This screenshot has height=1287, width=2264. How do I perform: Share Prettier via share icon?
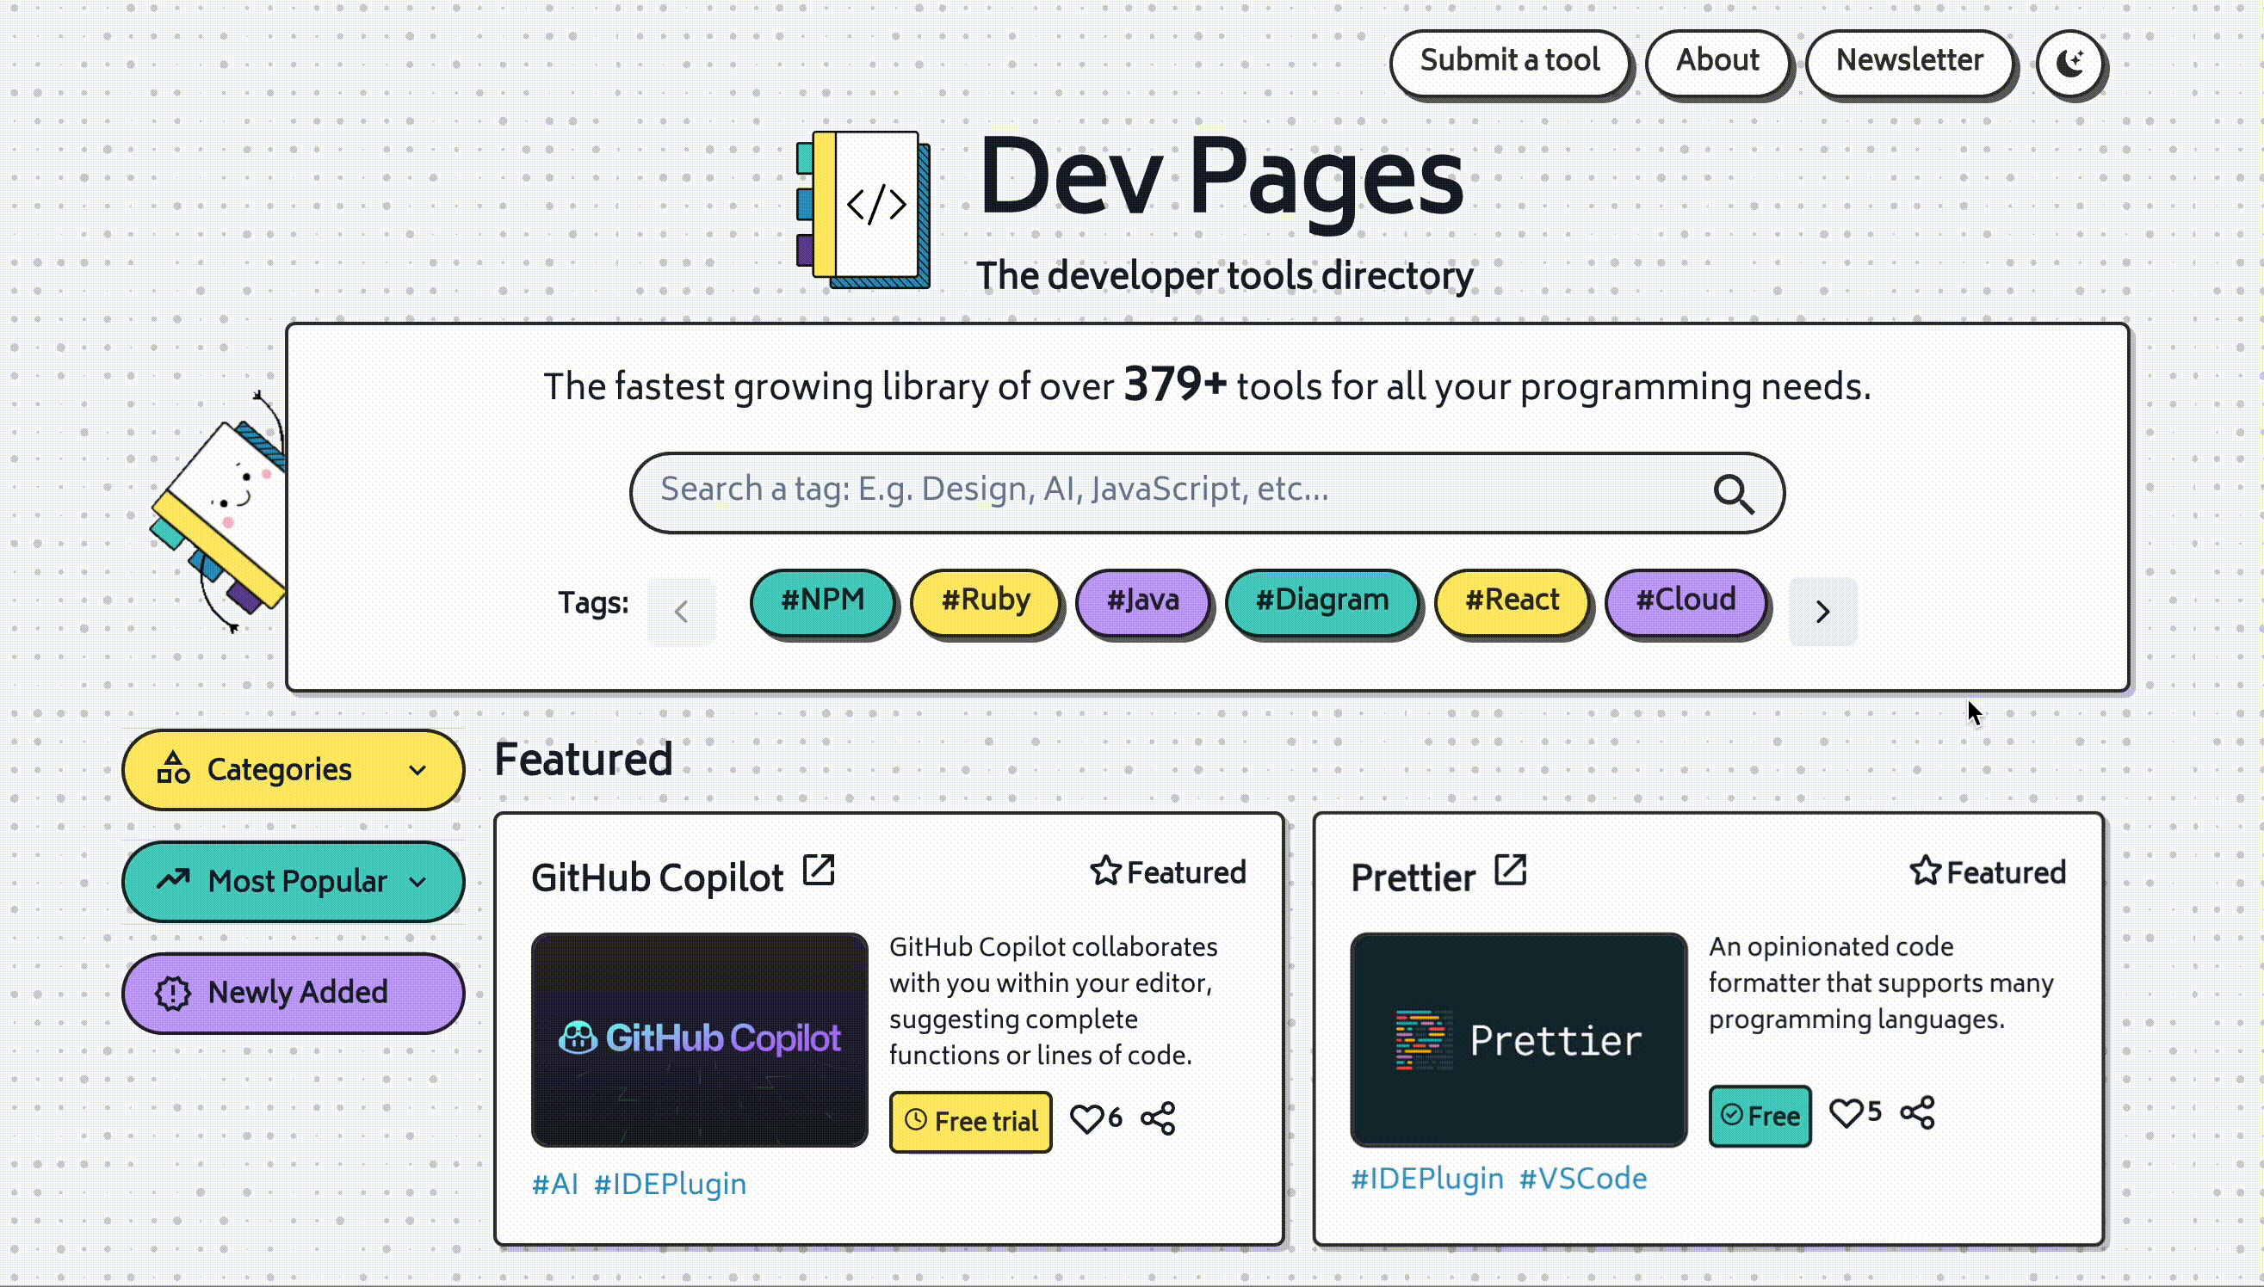pyautogui.click(x=1917, y=1113)
